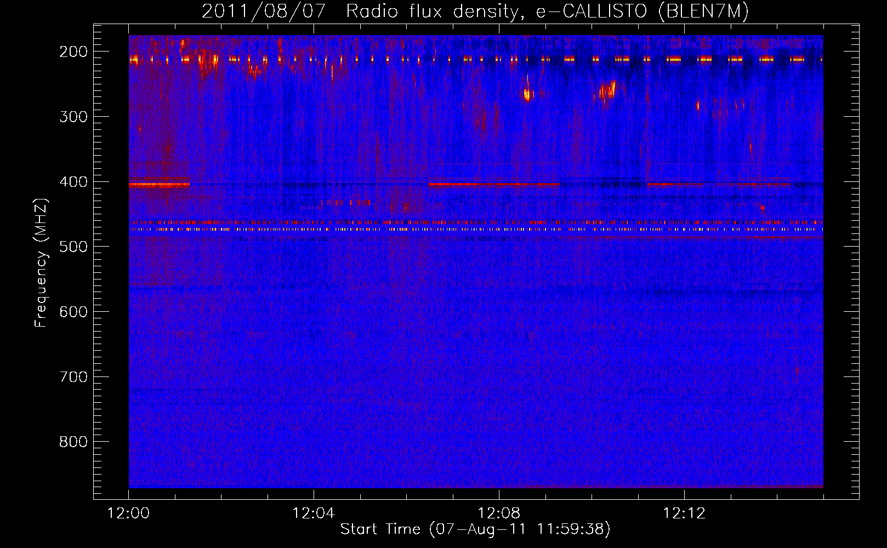The height and width of the screenshot is (548, 887).
Task: Click the red band at 400 MHz at 12:00
Action: tap(159, 185)
